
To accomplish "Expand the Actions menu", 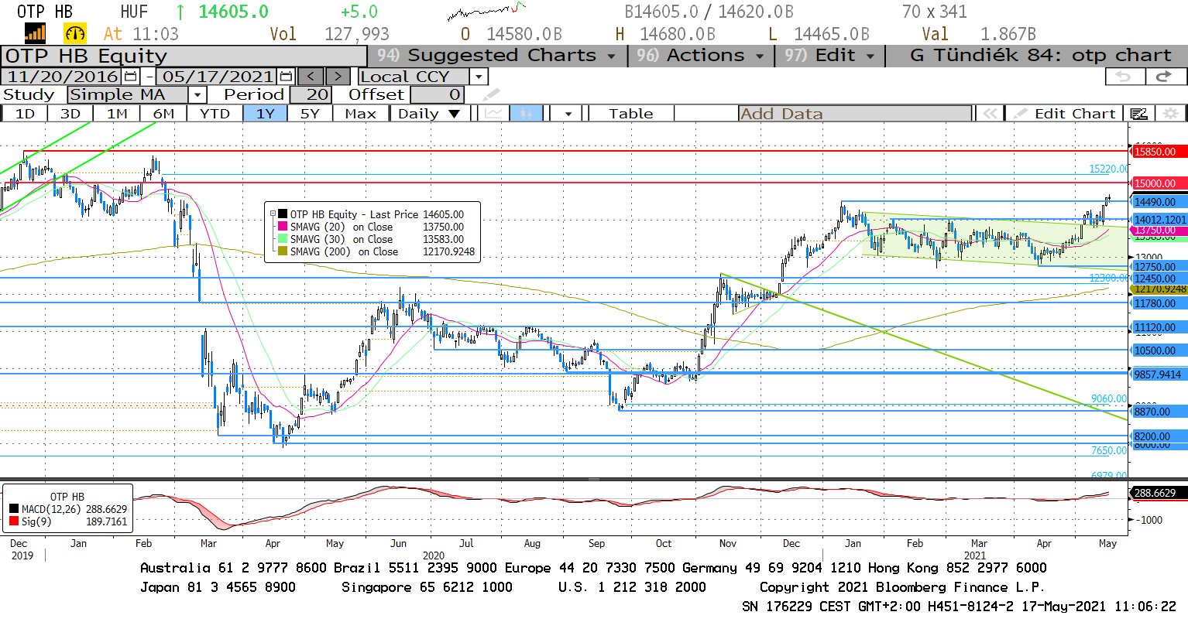I will 701,56.
